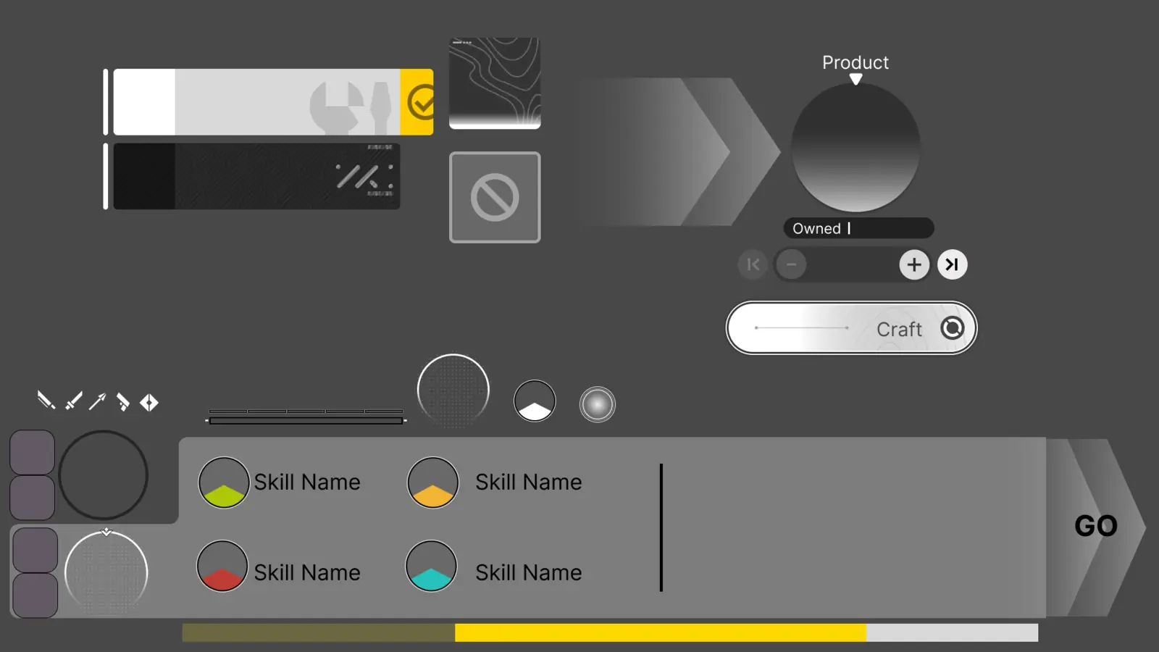1159x652 pixels.
Task: Click the yellow checkmark on the light card
Action: (421, 102)
